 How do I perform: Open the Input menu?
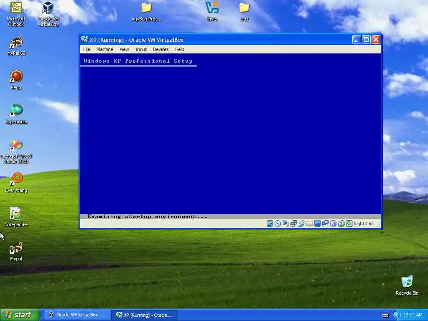click(x=141, y=49)
